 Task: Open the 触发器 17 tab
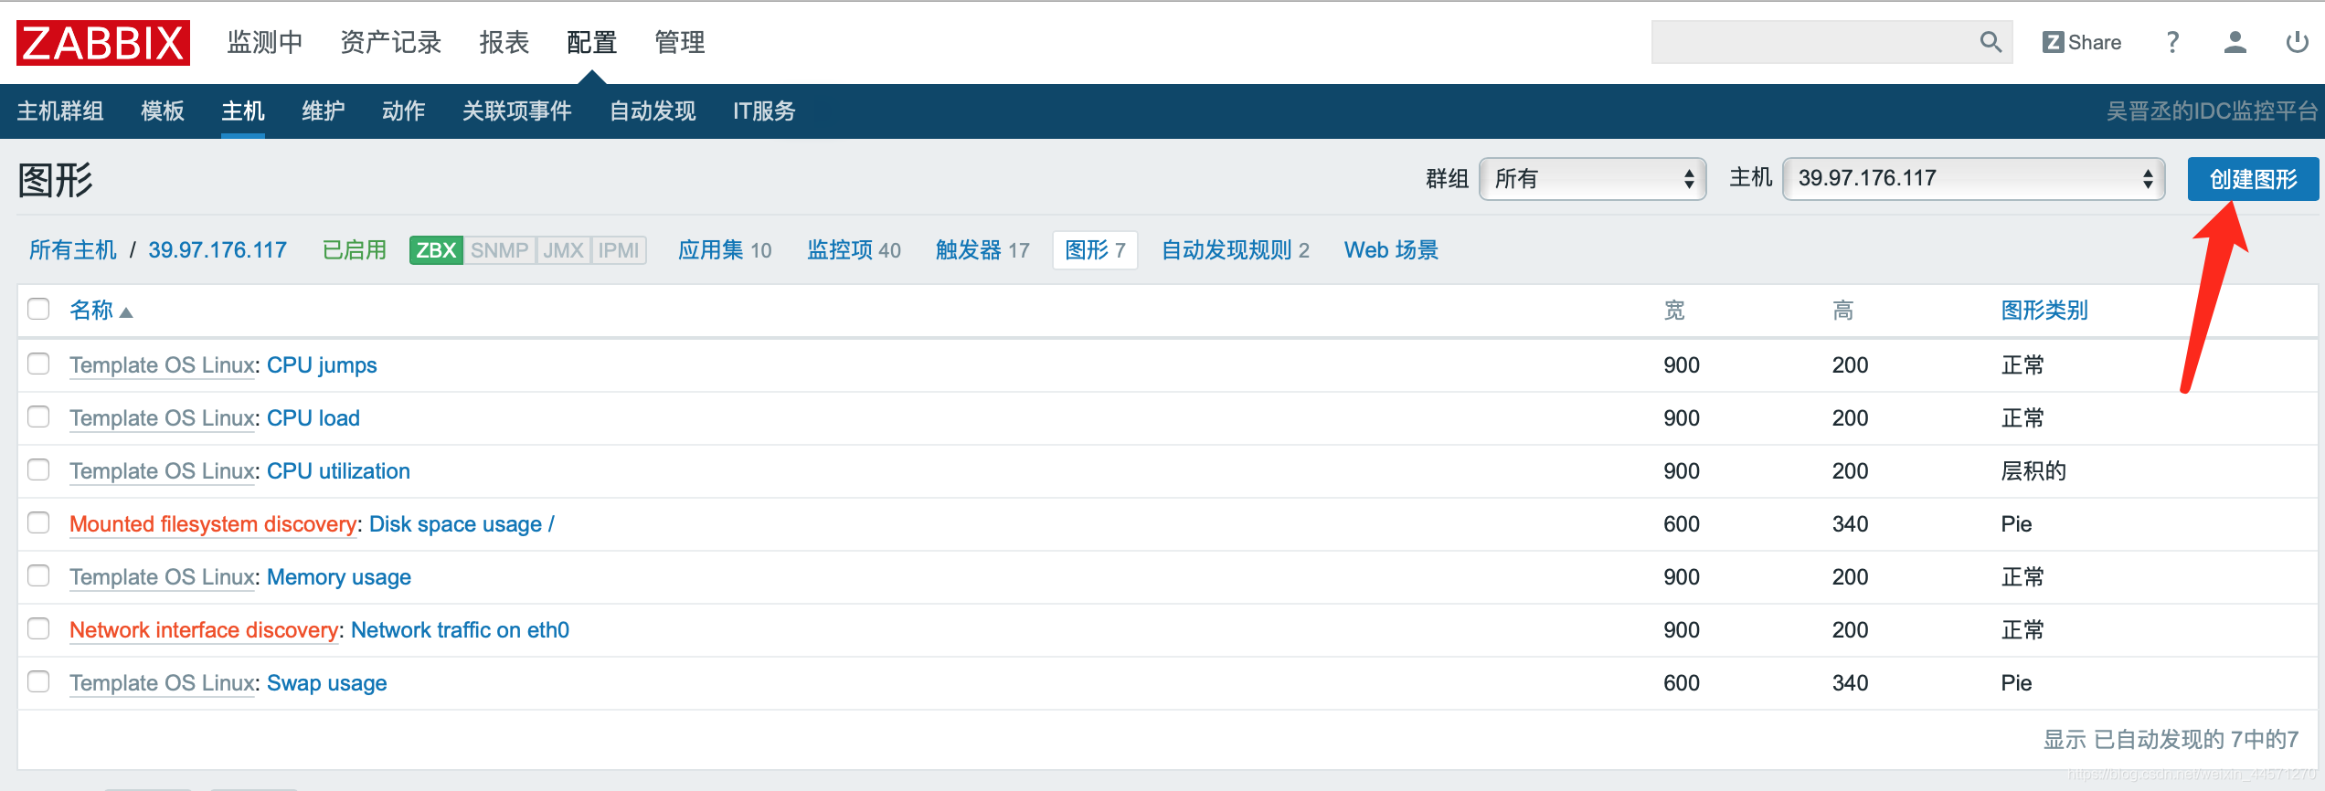click(982, 250)
